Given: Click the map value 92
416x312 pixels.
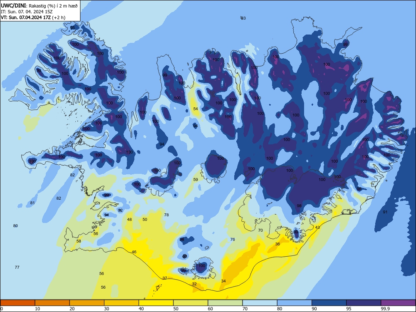Looking at the screenshot, I should tap(120, 210).
